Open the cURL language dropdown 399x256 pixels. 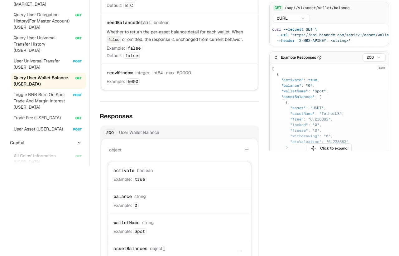291,18
